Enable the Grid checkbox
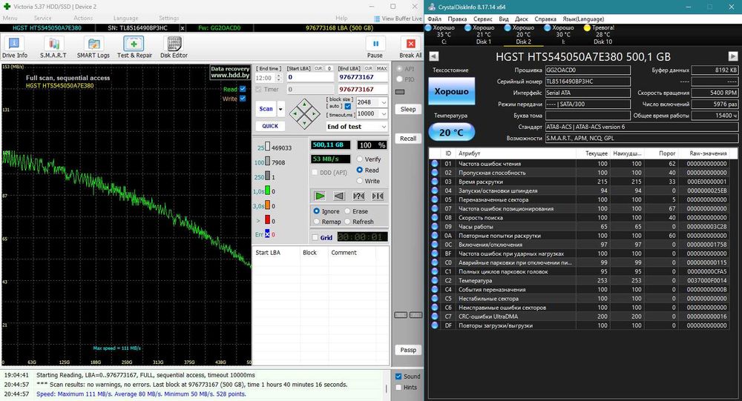Viewport: 742px width, 401px height. (315, 238)
